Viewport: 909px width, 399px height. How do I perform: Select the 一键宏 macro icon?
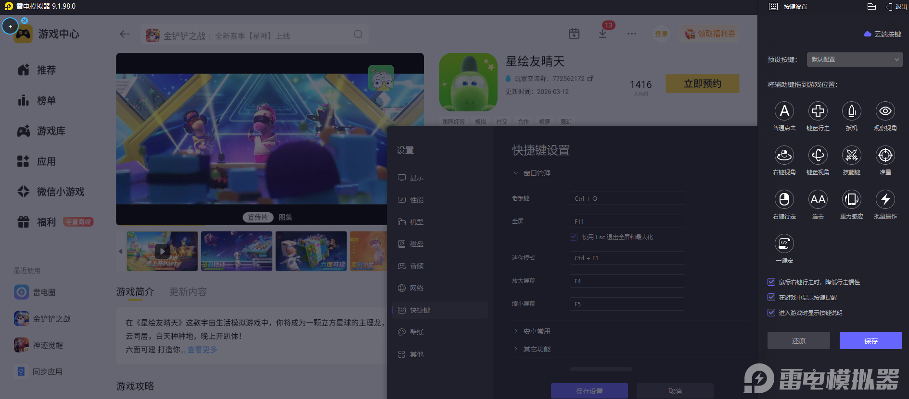click(784, 244)
